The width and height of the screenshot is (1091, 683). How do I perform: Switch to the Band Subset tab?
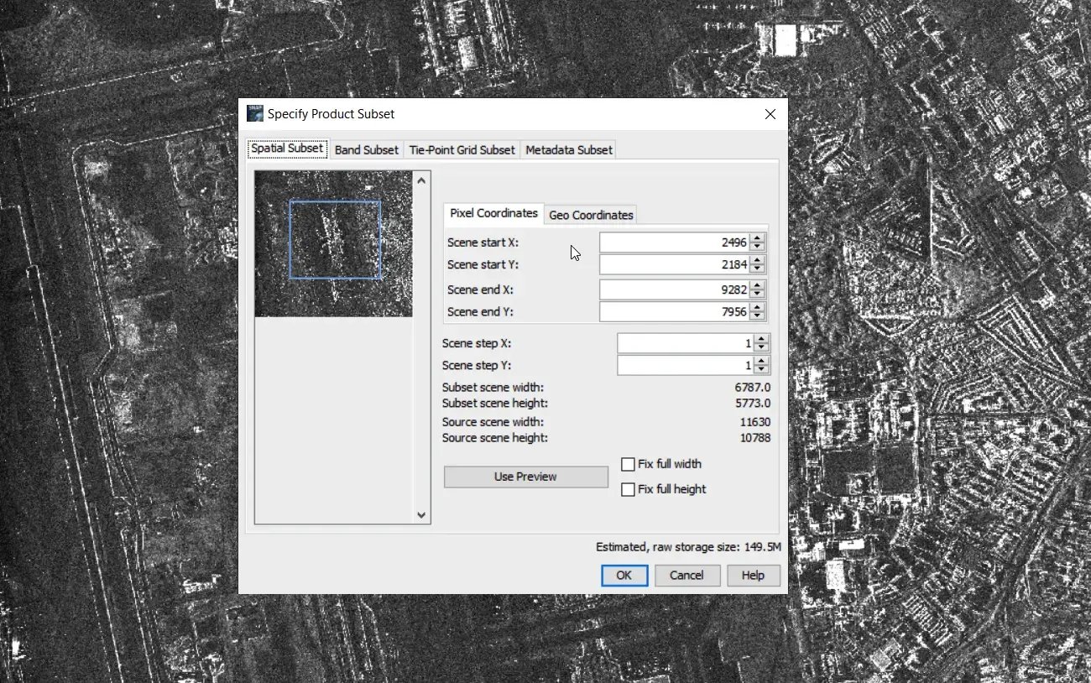367,149
